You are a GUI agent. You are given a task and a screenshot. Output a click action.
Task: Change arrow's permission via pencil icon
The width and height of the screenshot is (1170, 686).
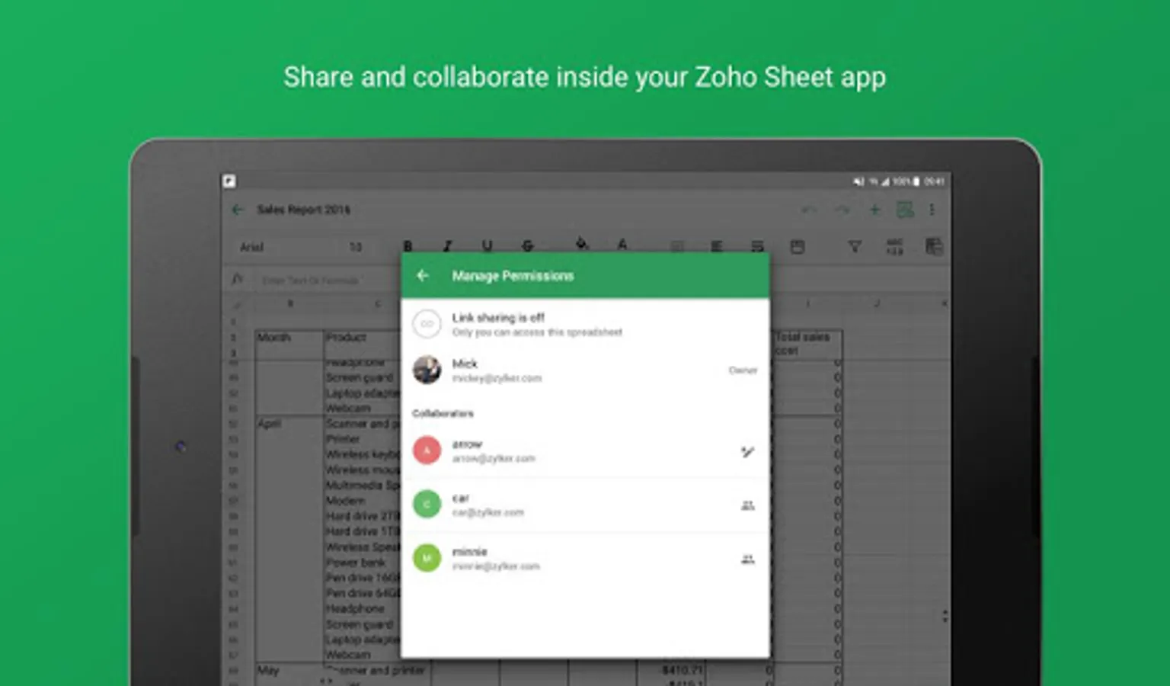point(747,452)
